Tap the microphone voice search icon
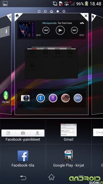Screen dimensions: 103x184 (x=6, y=31)
